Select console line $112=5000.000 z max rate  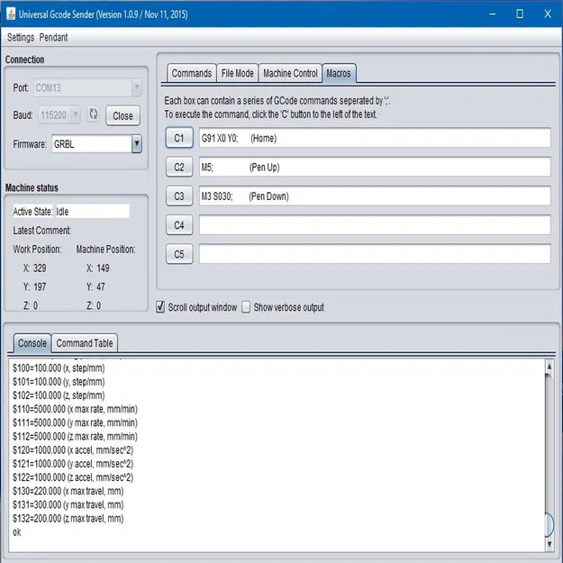tap(75, 436)
